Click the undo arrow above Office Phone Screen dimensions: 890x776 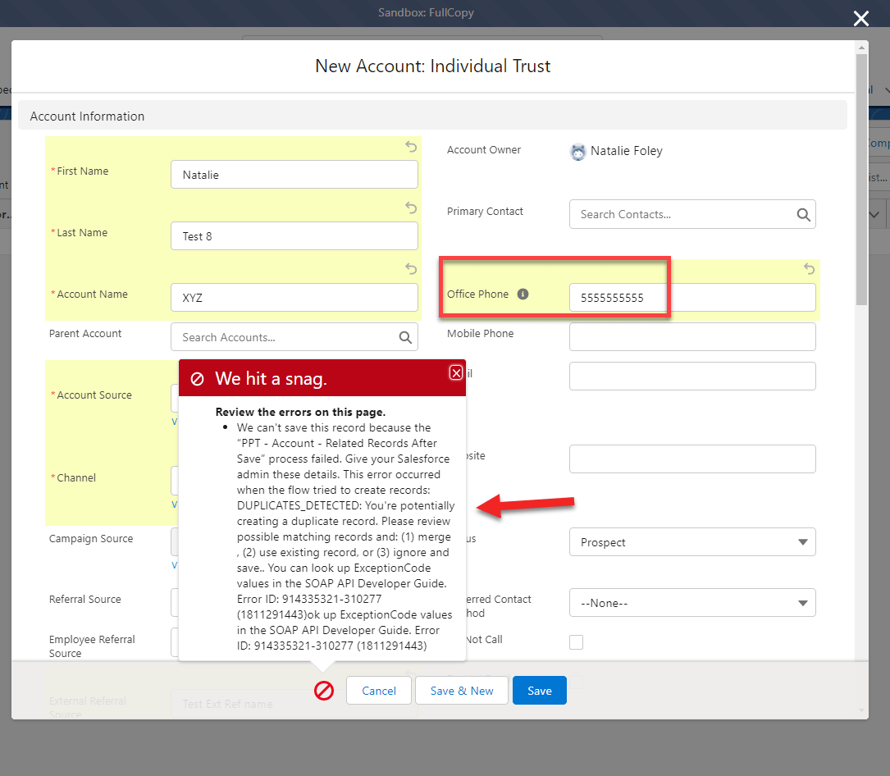808,269
